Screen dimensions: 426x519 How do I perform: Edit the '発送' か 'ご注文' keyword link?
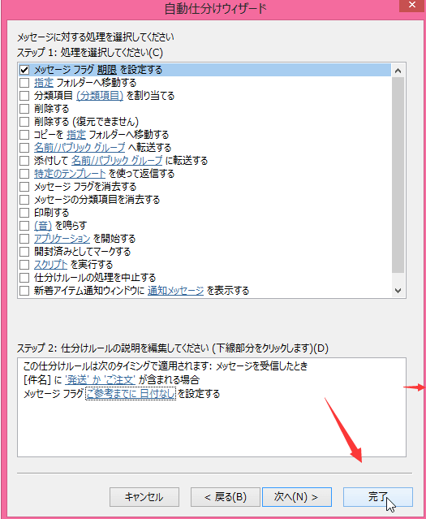tap(101, 379)
